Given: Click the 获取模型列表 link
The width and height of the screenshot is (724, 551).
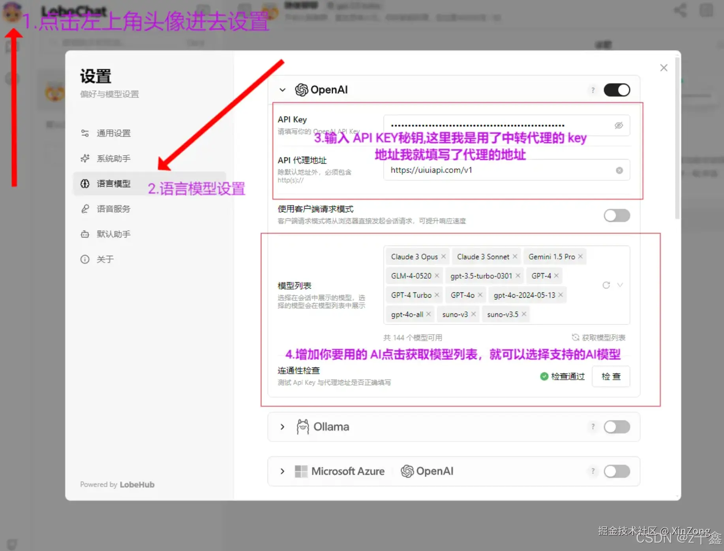Looking at the screenshot, I should (x=598, y=337).
